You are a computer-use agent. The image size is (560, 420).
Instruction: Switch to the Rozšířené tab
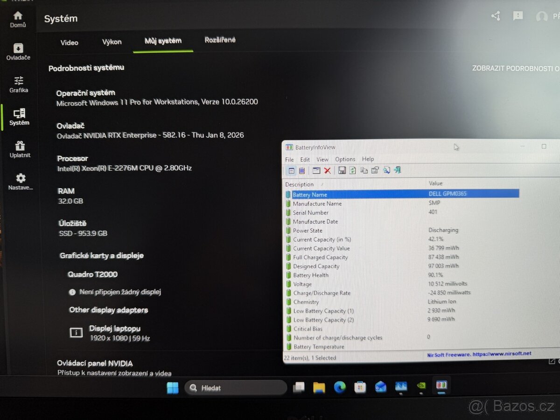(x=220, y=40)
